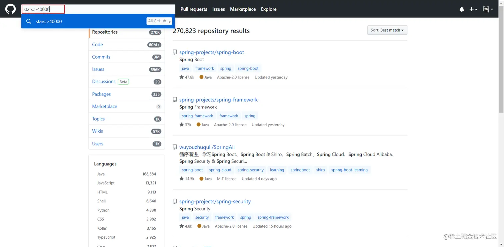Click the 47.8k star count
Image resolution: width=504 pixels, height=247 pixels.
[187, 77]
